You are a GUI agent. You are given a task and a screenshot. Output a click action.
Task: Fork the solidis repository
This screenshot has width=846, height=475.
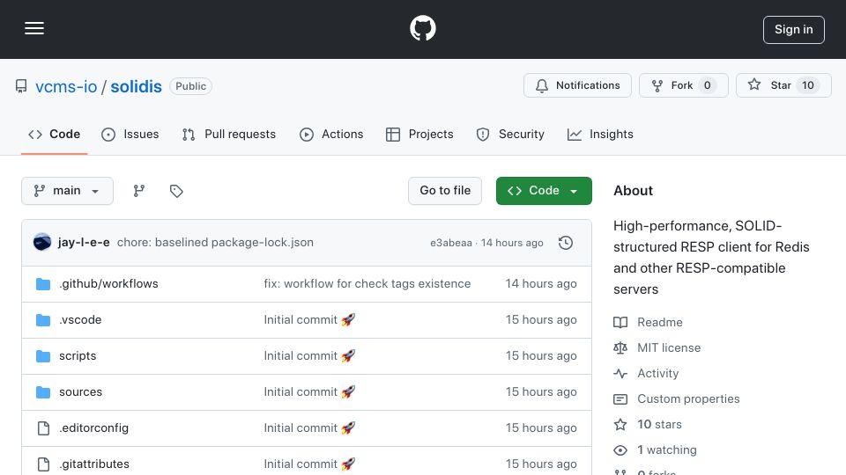[x=684, y=85]
